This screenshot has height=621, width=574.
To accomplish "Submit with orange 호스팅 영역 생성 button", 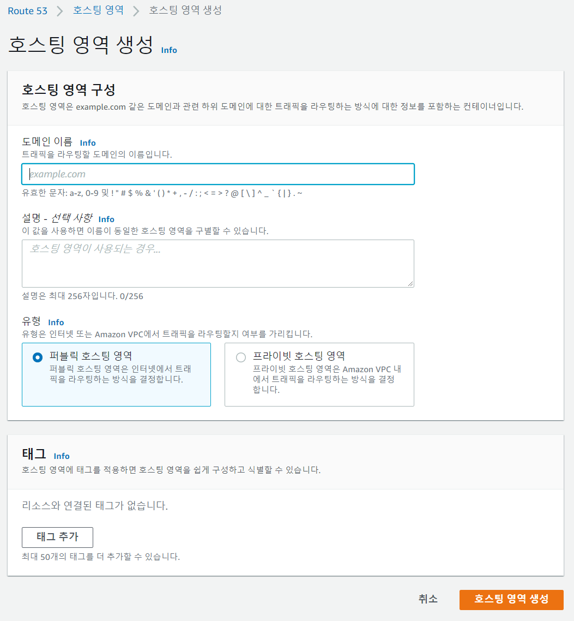I will pos(511,600).
